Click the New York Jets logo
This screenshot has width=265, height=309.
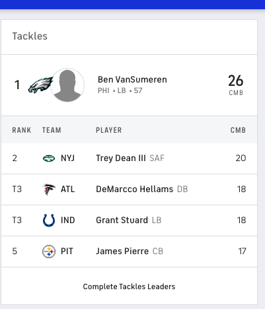coord(49,158)
